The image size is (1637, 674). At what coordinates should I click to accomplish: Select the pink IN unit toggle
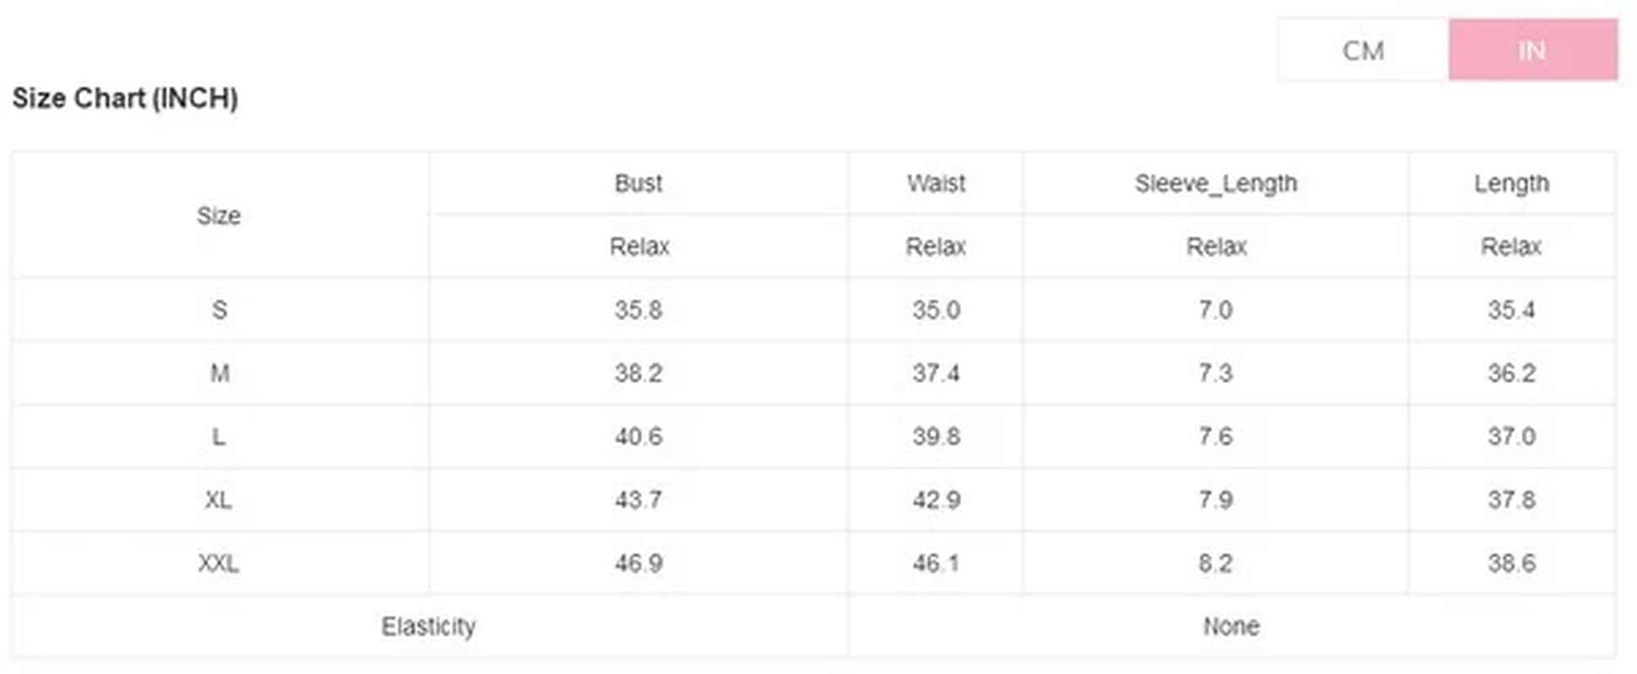point(1532,51)
